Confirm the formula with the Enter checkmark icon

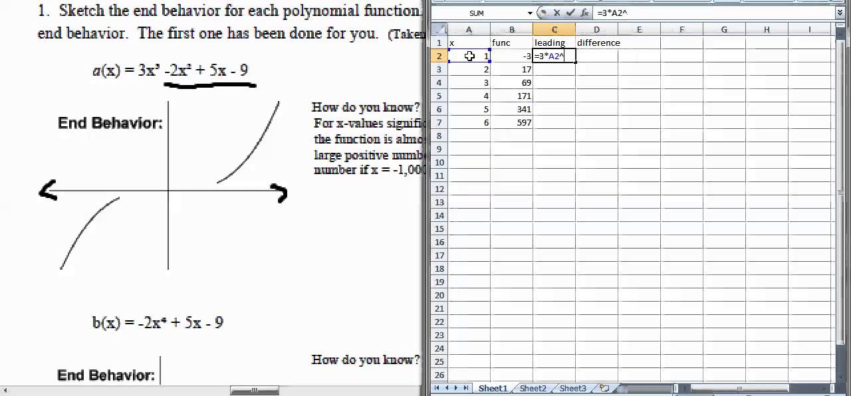[572, 13]
